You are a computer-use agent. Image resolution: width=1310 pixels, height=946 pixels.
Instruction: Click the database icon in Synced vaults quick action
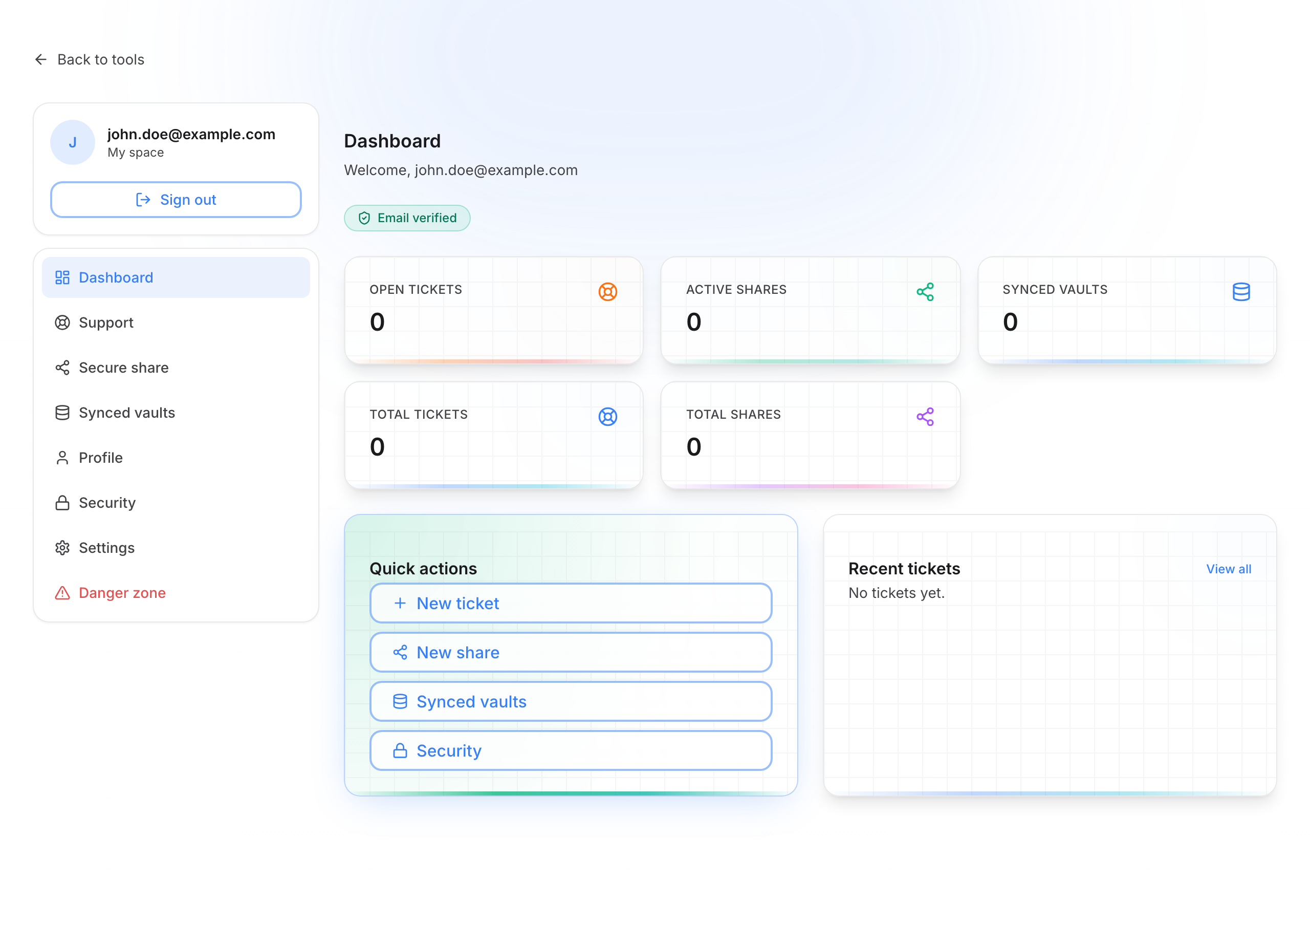click(x=400, y=701)
